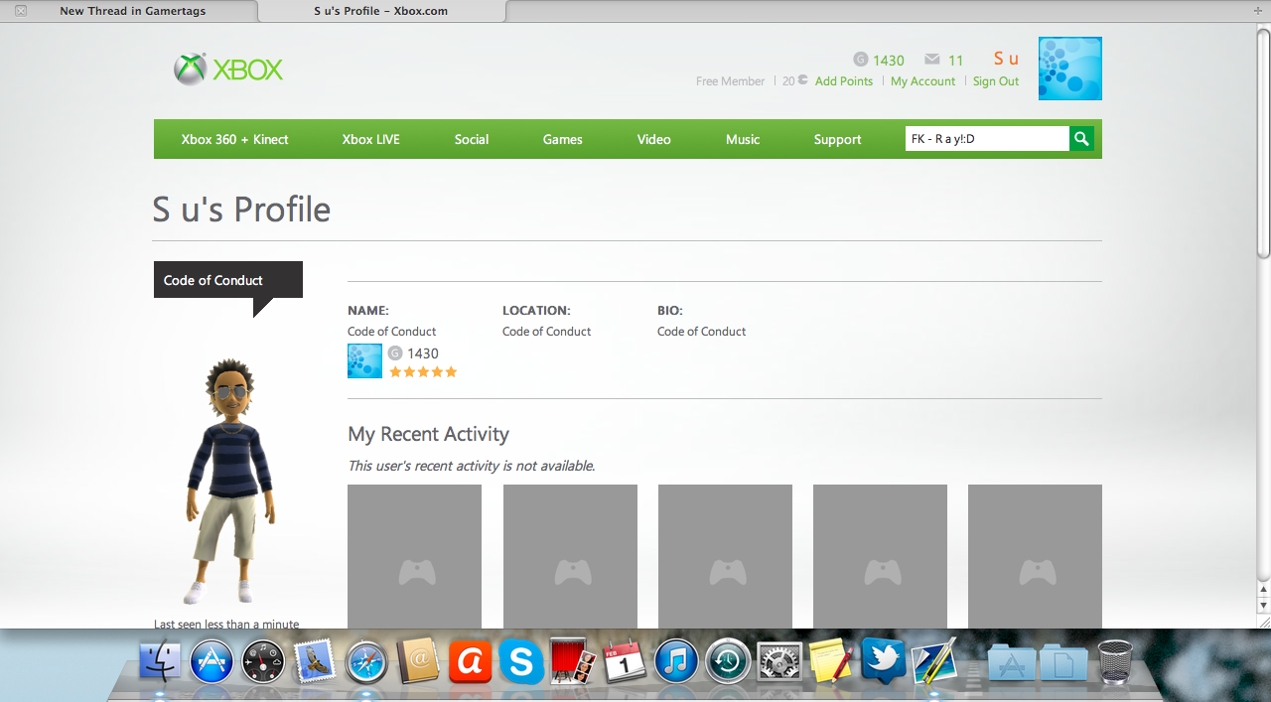Click the small gamerpic under NAME

tap(364, 360)
